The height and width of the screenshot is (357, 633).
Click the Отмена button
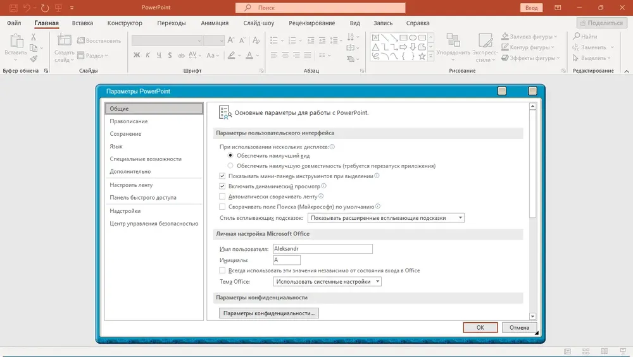coord(519,327)
